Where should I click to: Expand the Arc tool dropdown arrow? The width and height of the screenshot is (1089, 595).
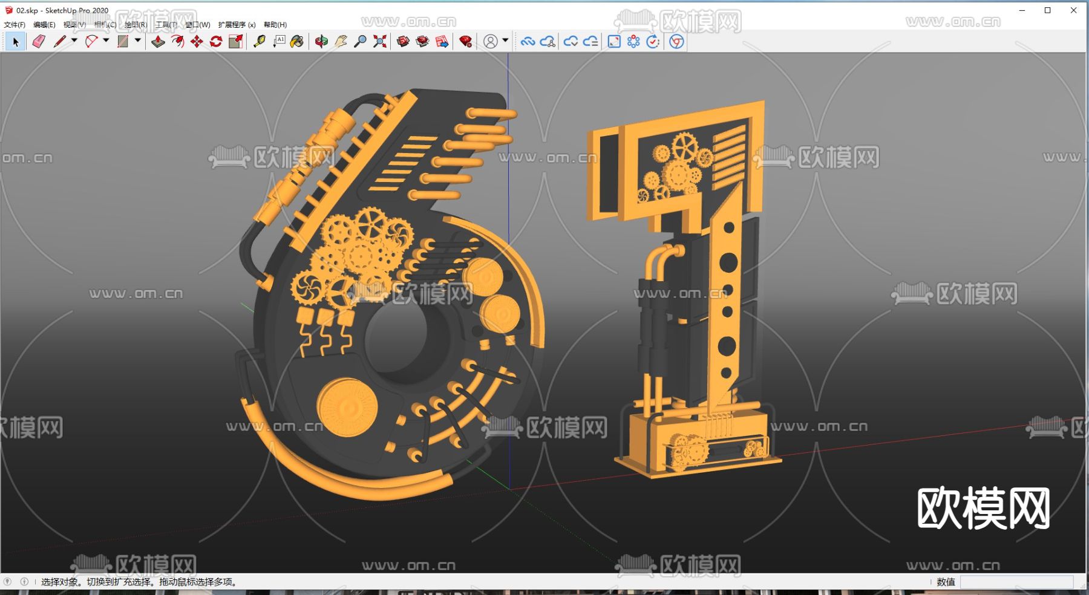tap(106, 41)
